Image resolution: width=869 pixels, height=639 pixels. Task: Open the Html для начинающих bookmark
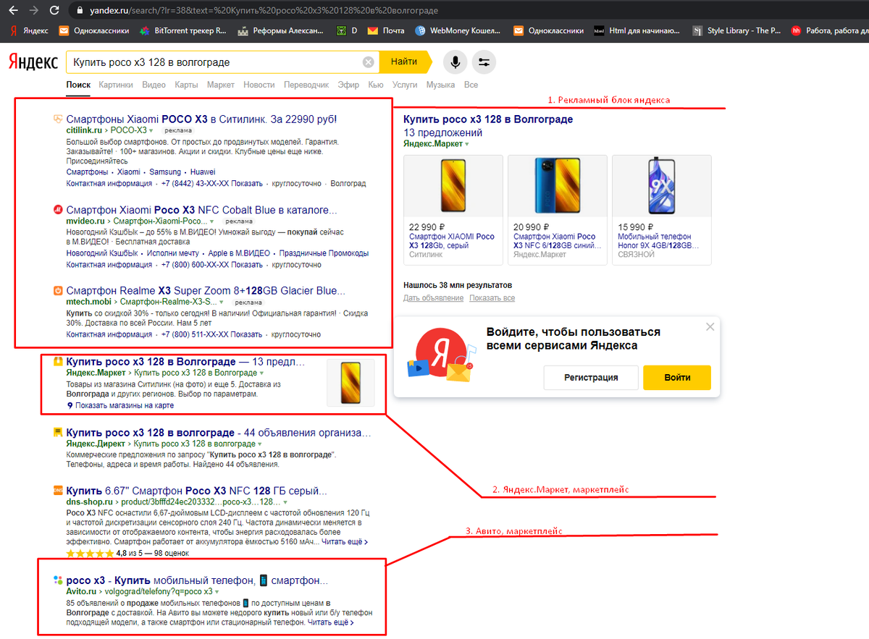tap(637, 31)
